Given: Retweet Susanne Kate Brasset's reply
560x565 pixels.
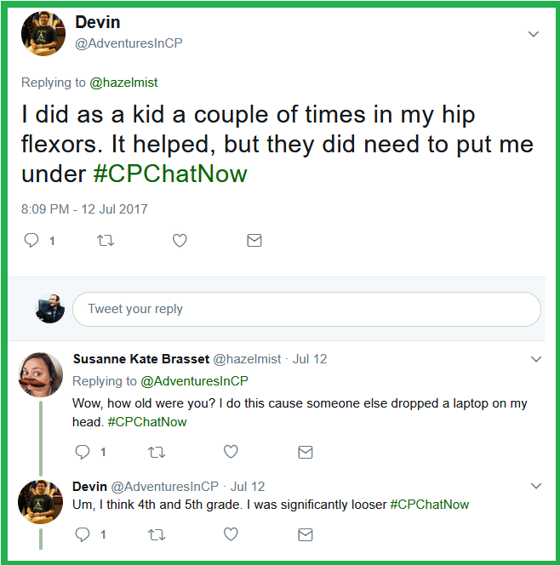Looking at the screenshot, I should 157,452.
